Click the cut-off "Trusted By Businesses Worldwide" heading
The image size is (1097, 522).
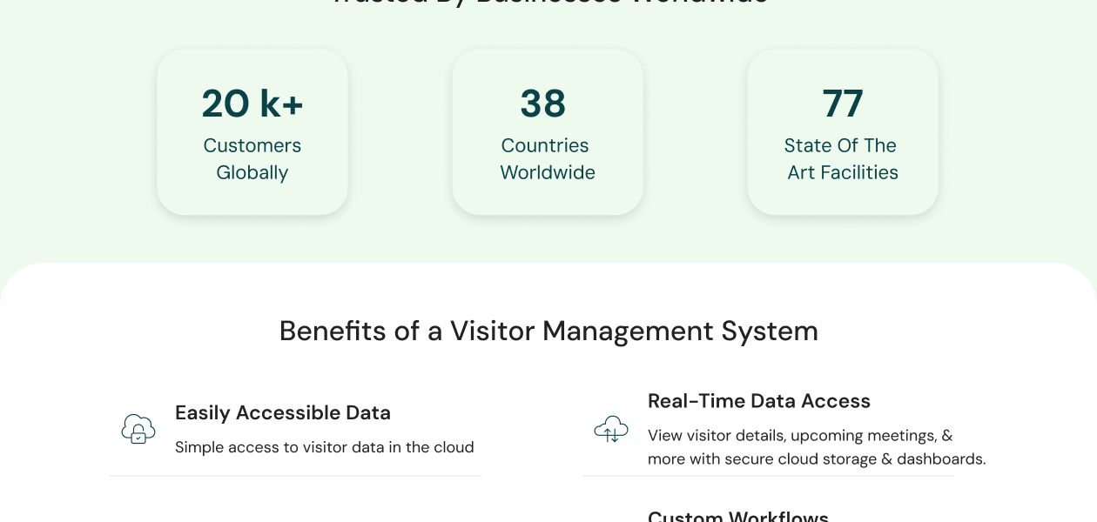coord(548,3)
